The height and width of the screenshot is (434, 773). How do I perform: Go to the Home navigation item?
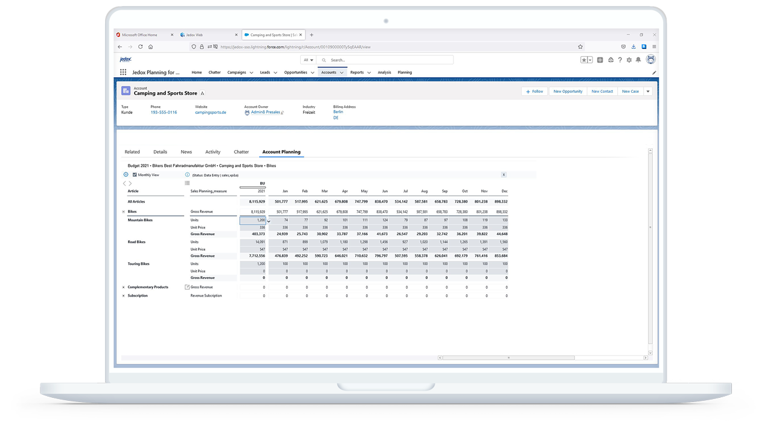coord(197,72)
